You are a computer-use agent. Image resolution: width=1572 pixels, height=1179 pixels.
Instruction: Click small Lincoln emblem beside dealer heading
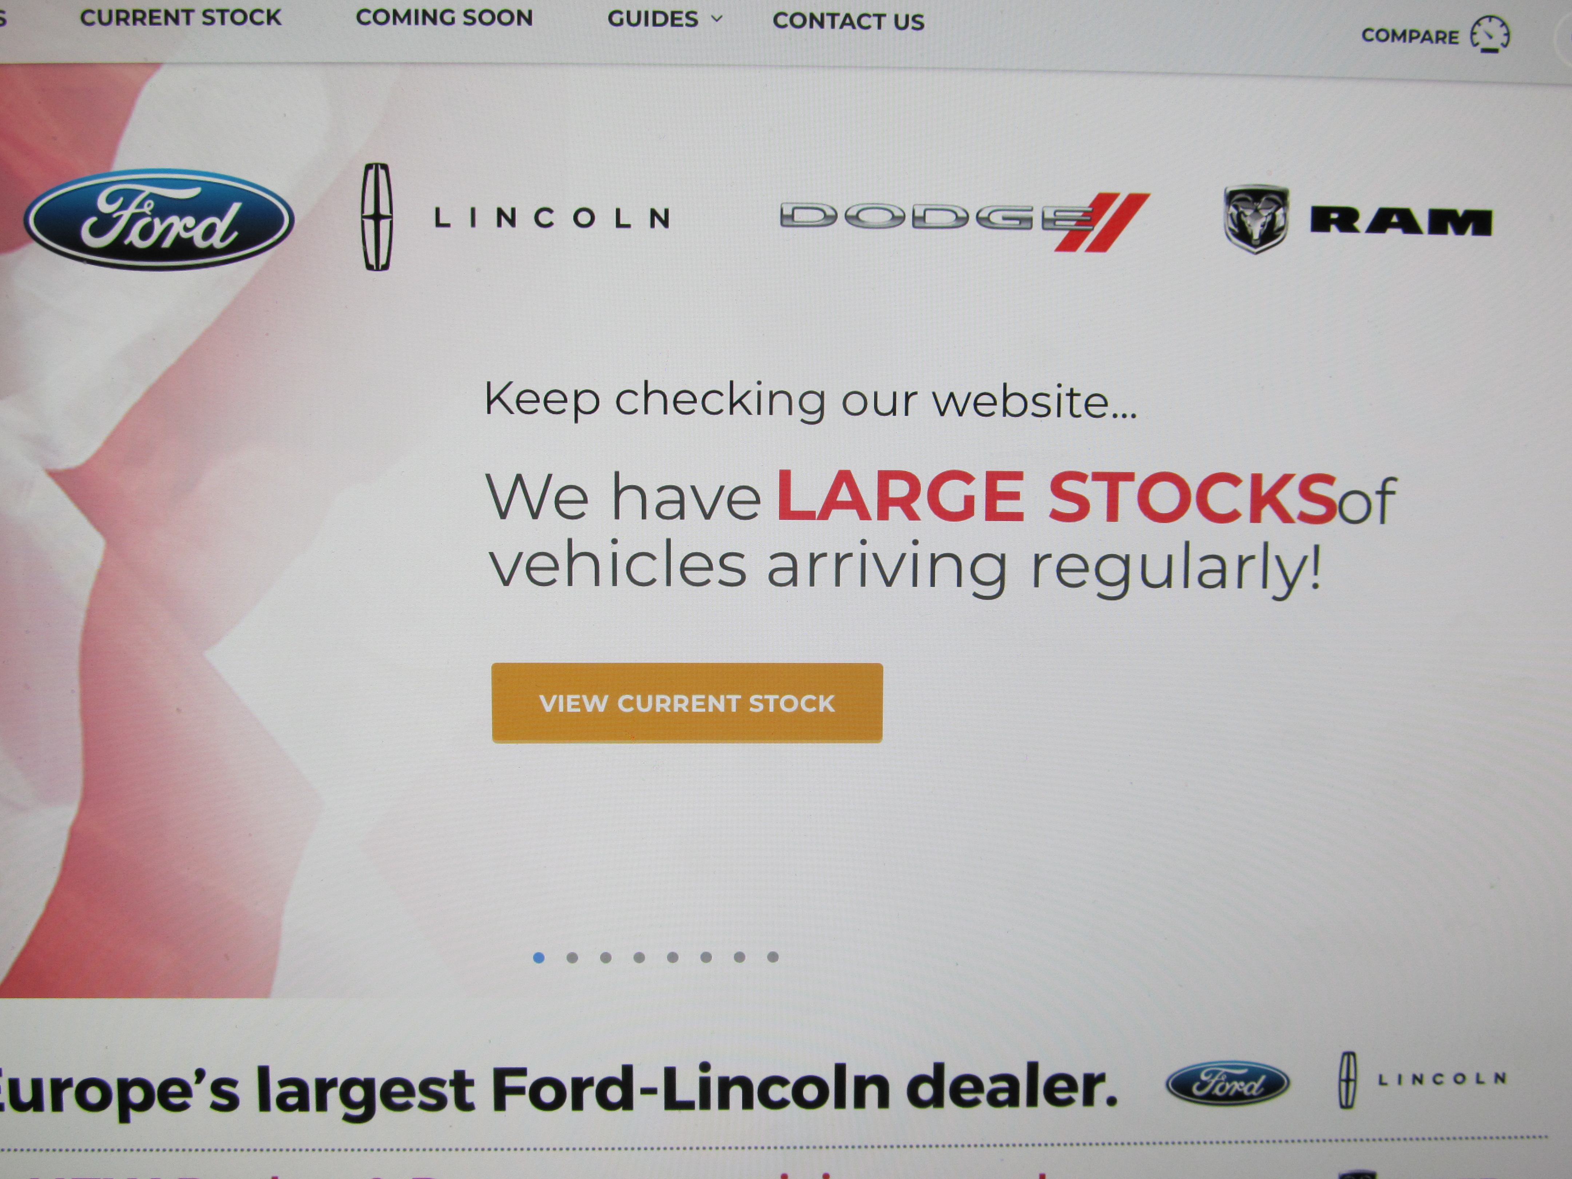click(1347, 1080)
